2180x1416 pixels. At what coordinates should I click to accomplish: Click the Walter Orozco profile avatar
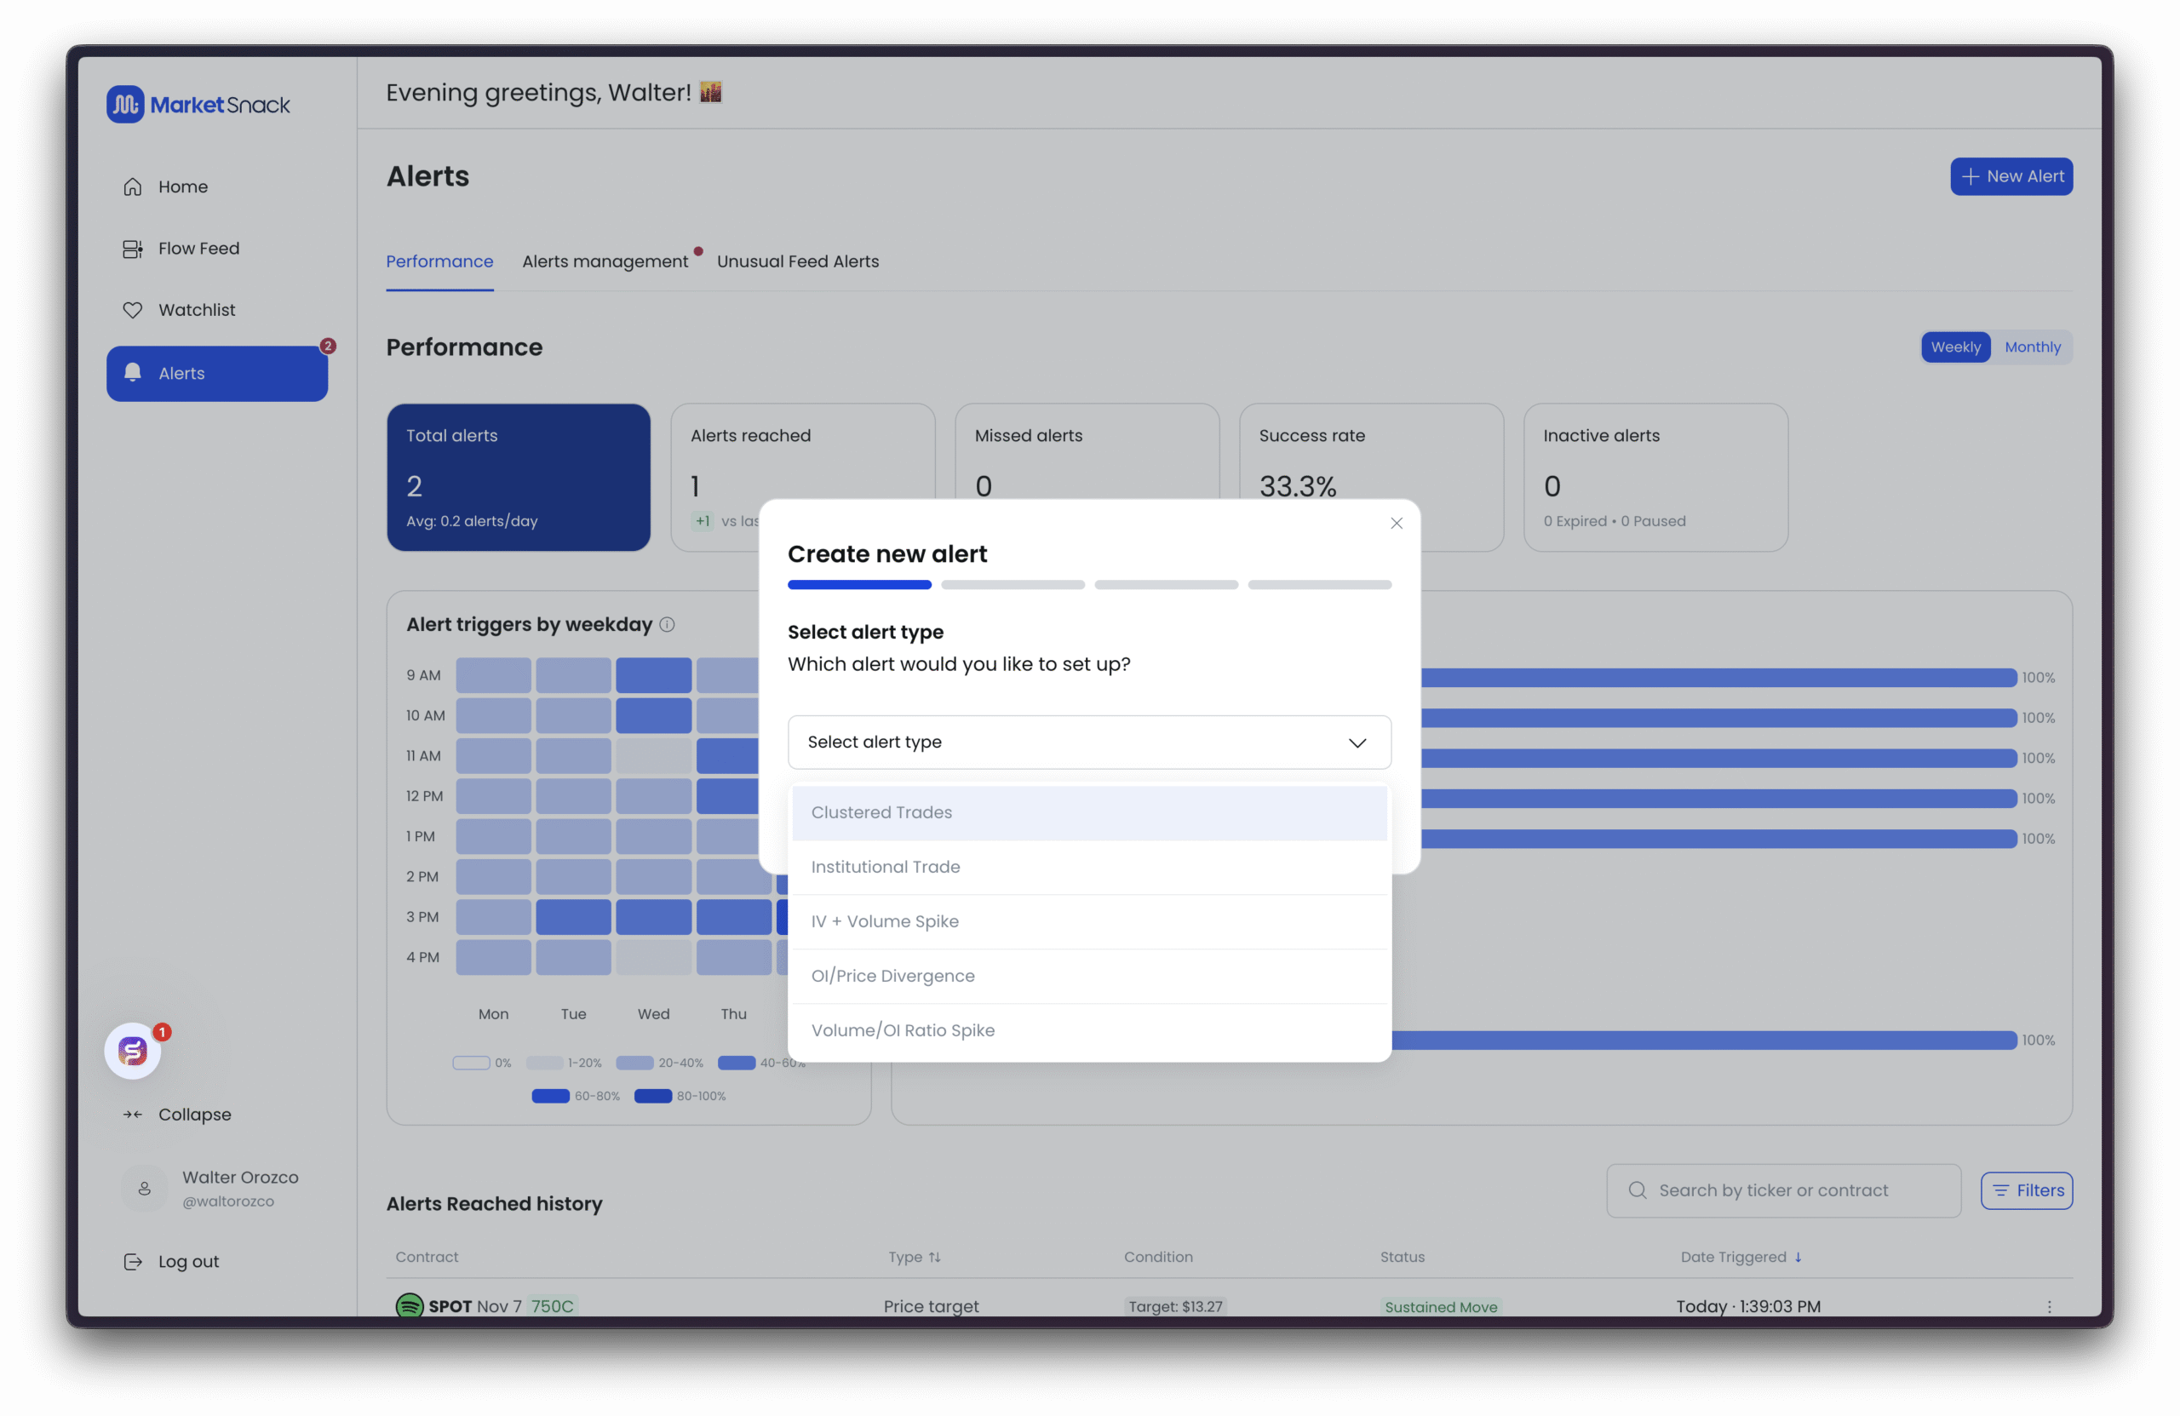coord(145,1188)
